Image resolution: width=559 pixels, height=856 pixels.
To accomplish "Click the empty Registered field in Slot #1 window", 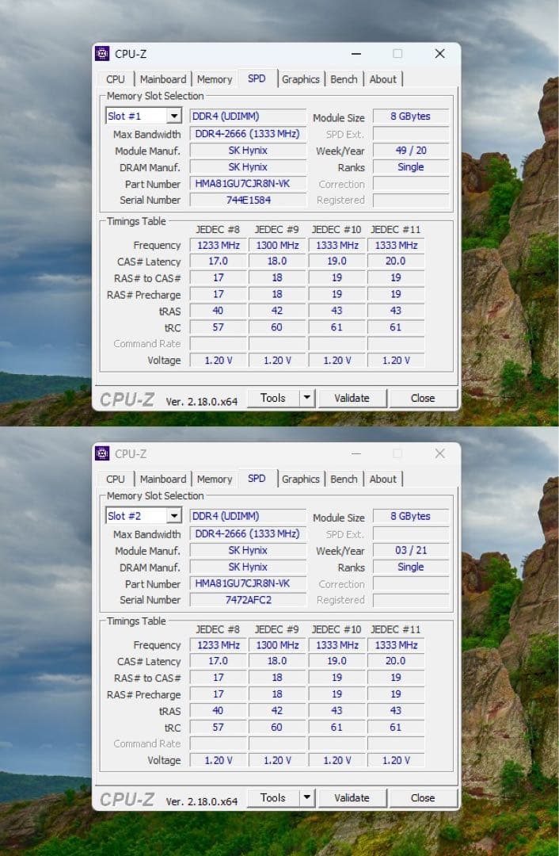I will pyautogui.click(x=411, y=201).
